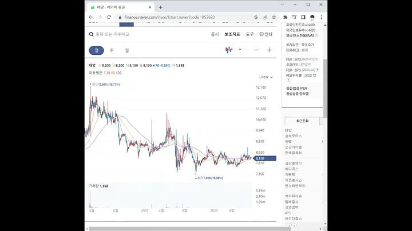This screenshot has height=231, width=412.
Task: Click the browser forward arrow
Action: click(x=100, y=17)
